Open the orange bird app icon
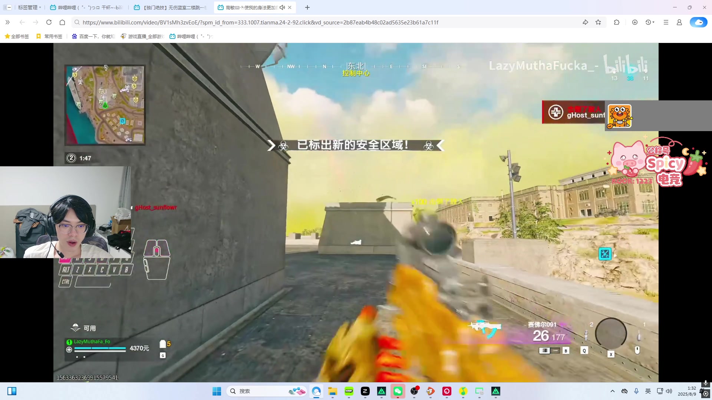Viewport: 712px width, 400px height. [x=431, y=391]
